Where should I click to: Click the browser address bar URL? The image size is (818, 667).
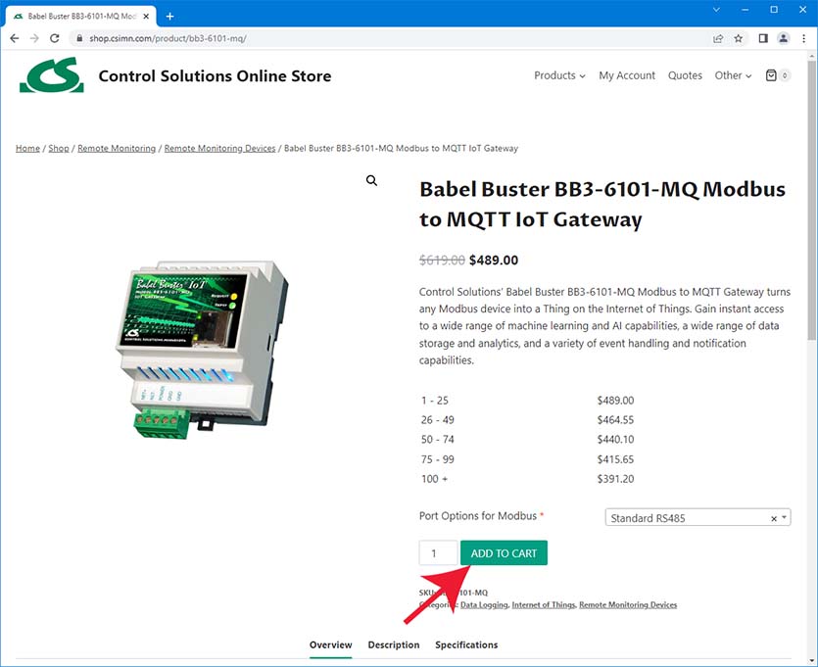coord(168,38)
